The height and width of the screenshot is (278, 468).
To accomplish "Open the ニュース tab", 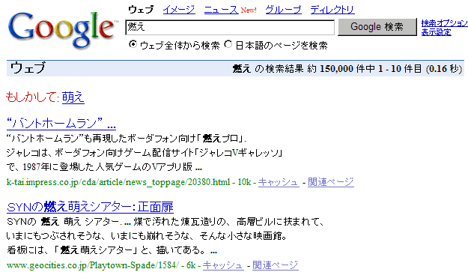I will point(221,10).
